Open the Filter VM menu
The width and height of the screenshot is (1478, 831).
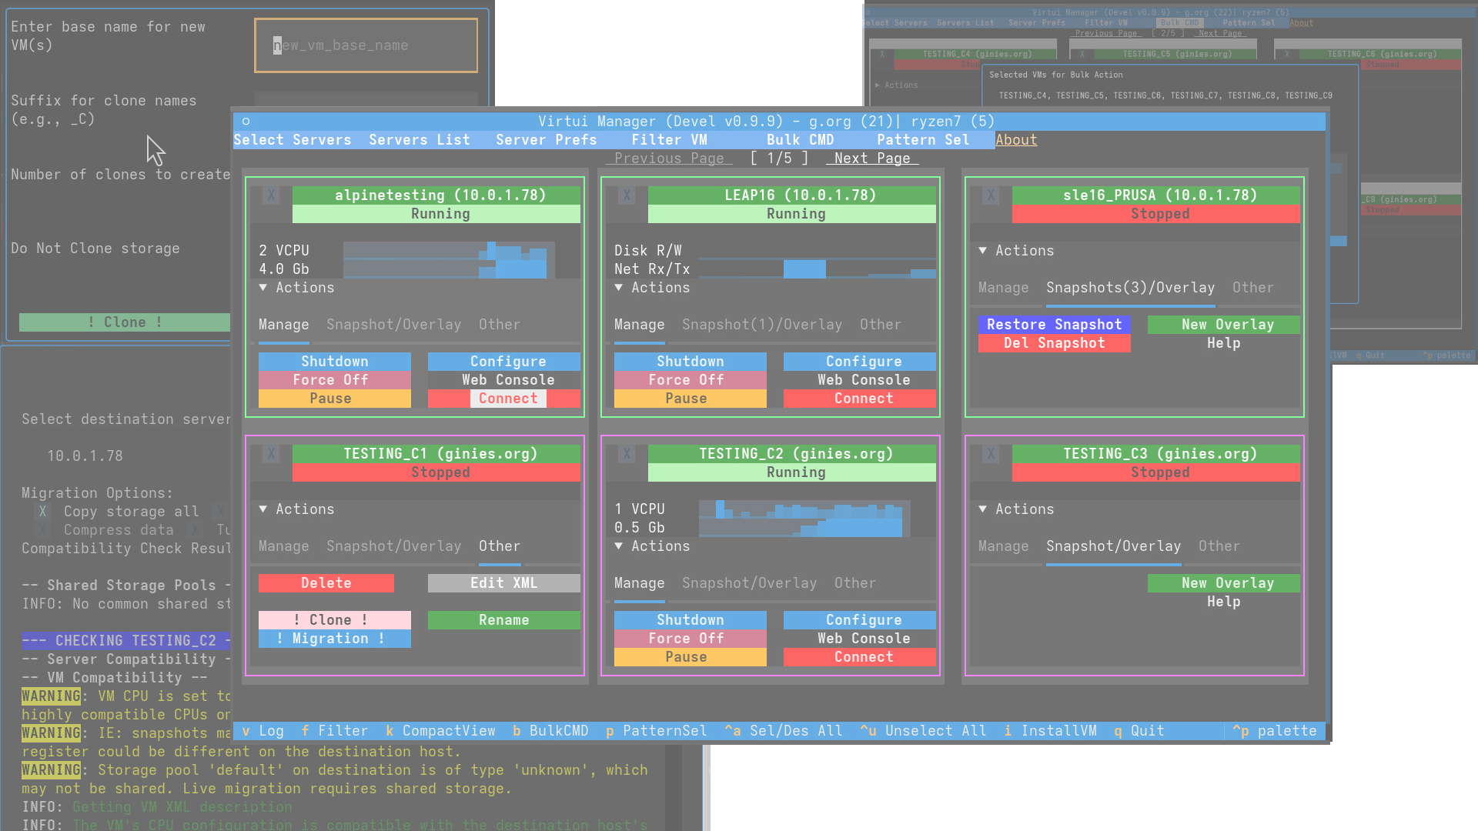point(669,139)
